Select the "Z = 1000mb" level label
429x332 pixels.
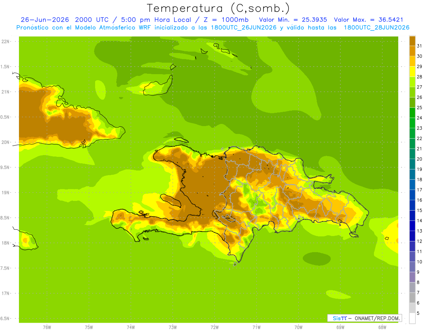[x=226, y=20]
